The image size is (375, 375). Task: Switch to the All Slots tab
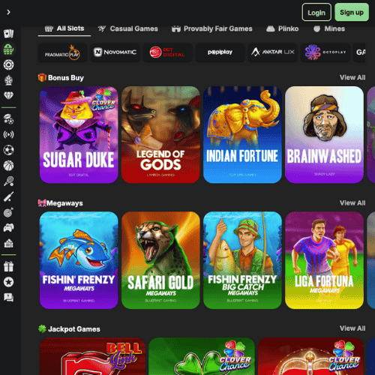pyautogui.click(x=64, y=28)
